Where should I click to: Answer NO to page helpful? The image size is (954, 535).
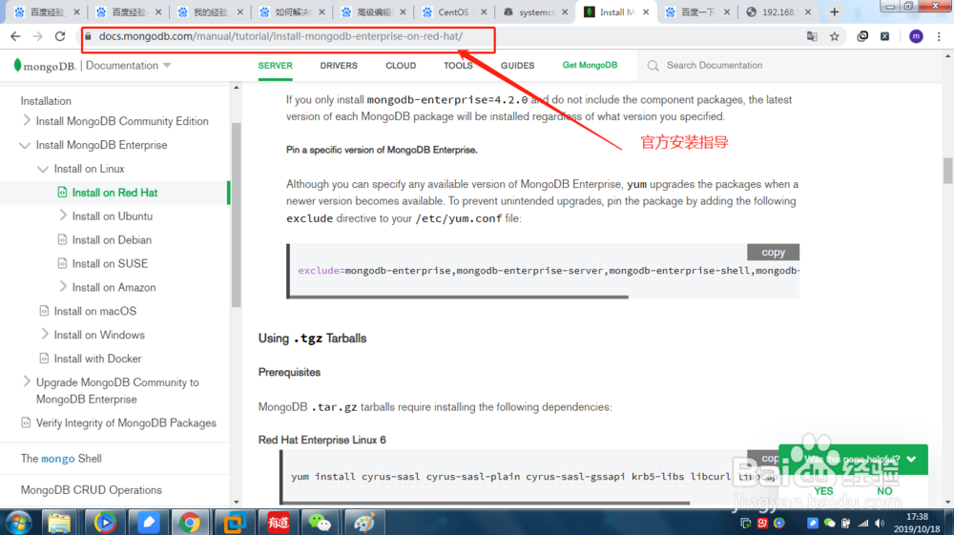pyautogui.click(x=884, y=491)
